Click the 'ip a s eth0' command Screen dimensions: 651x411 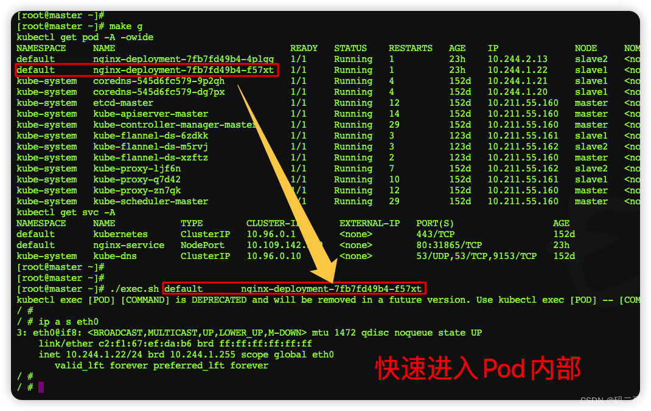coord(69,322)
